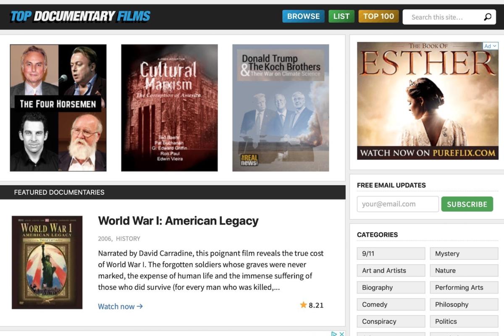Click the email address input field

pos(398,204)
